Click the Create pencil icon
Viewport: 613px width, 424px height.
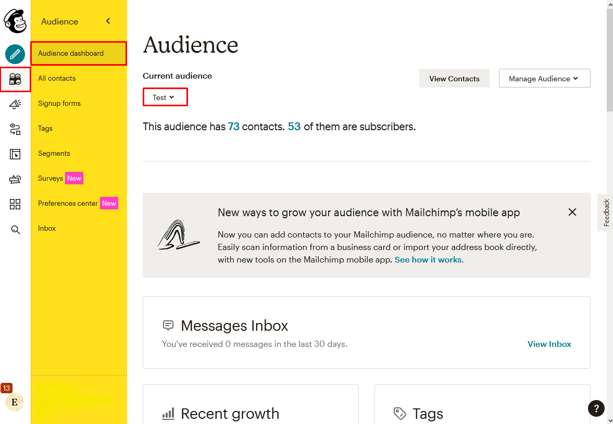tap(15, 54)
